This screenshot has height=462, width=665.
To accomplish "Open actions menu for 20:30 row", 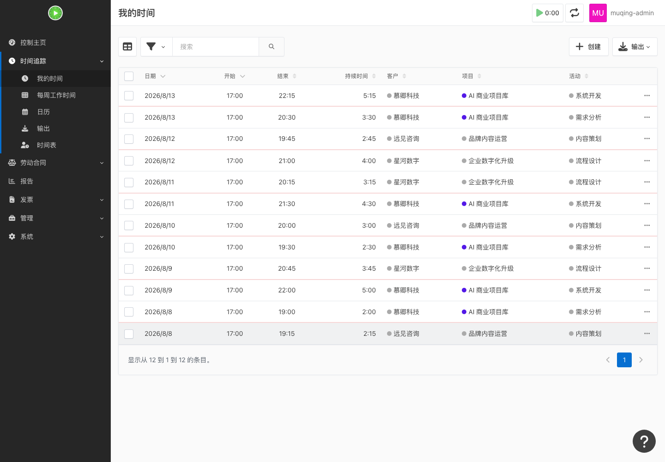I will coord(647,117).
